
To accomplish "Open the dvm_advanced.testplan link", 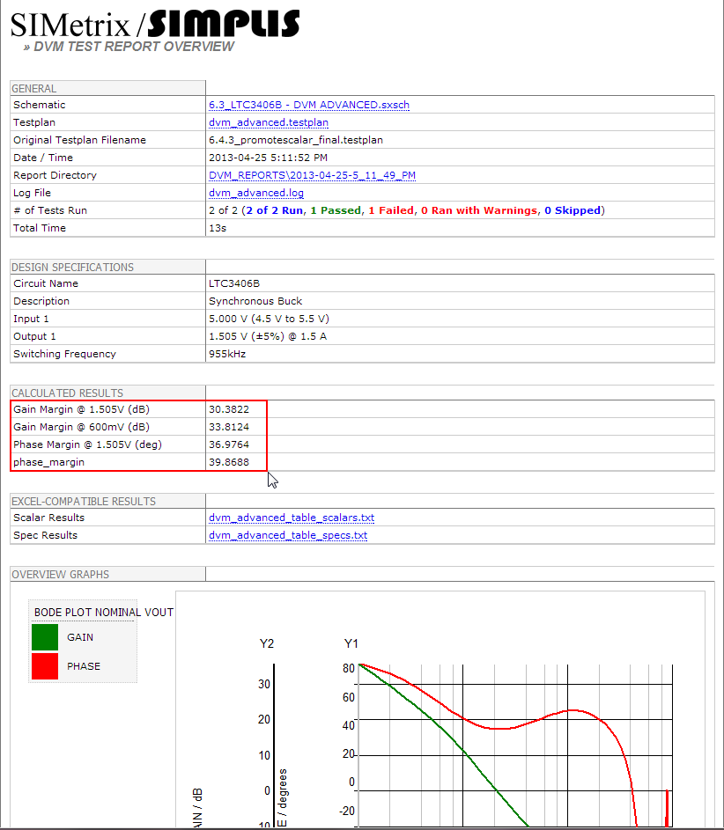I will (269, 122).
